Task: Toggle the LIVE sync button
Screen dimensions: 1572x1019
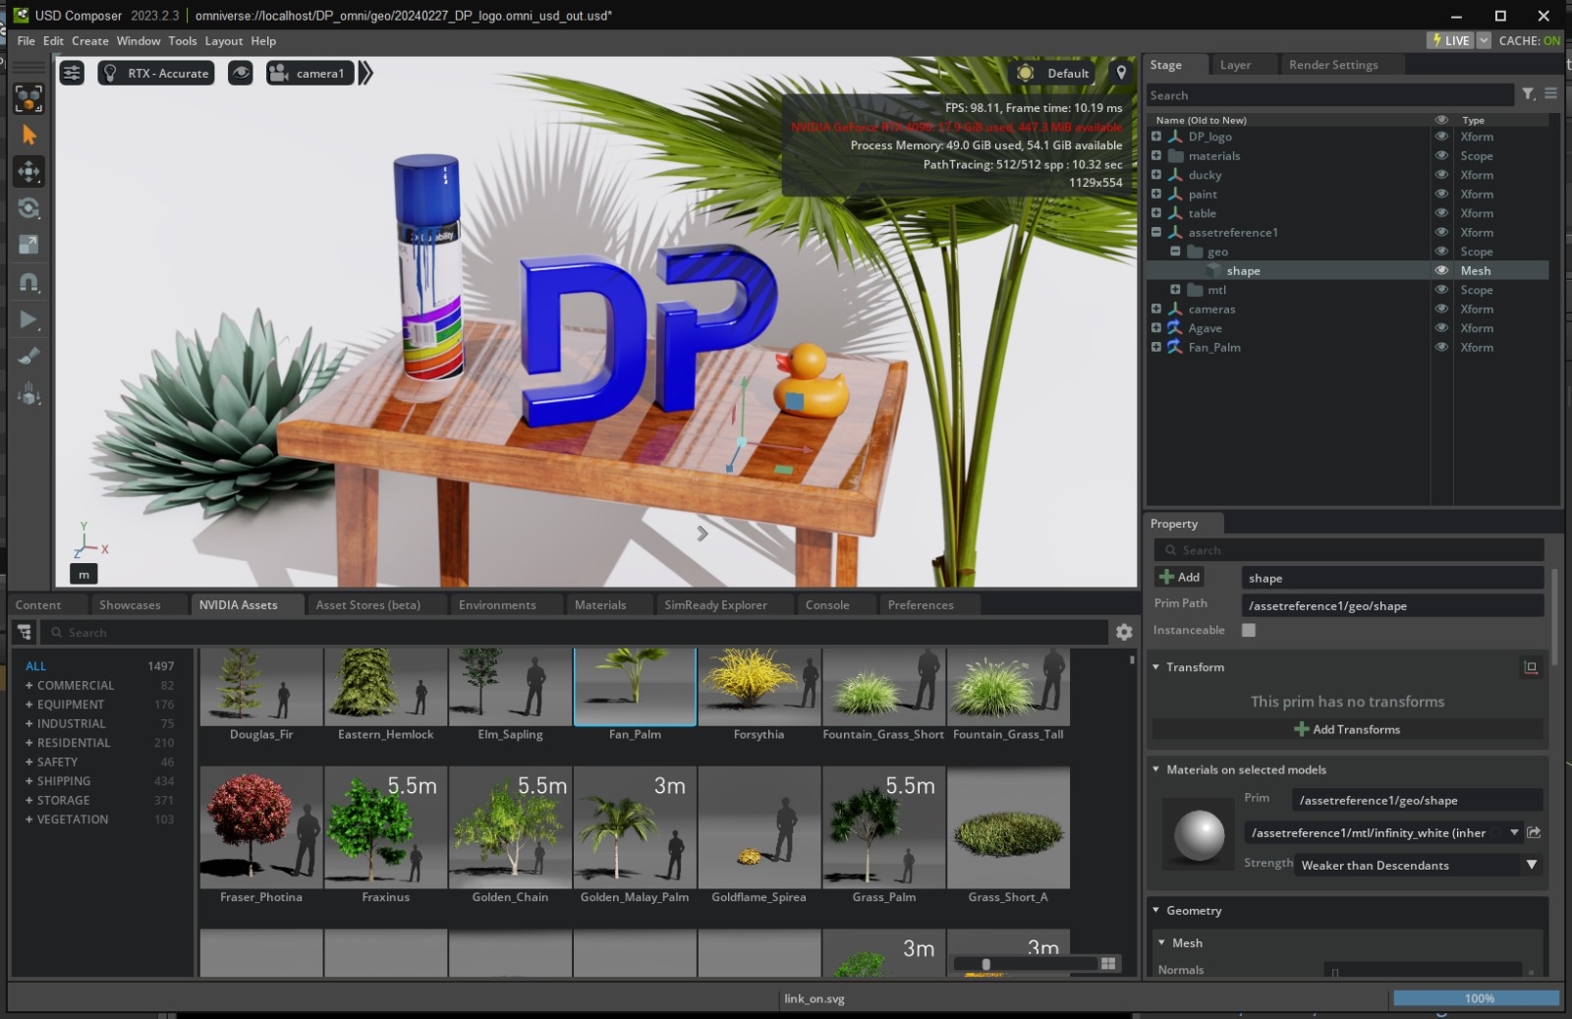Action: coord(1450,40)
